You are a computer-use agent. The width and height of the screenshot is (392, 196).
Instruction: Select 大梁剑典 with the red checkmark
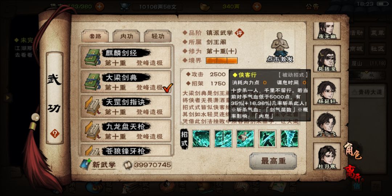[126, 82]
